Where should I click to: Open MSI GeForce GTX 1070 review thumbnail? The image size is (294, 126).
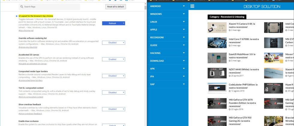click(x=217, y=103)
